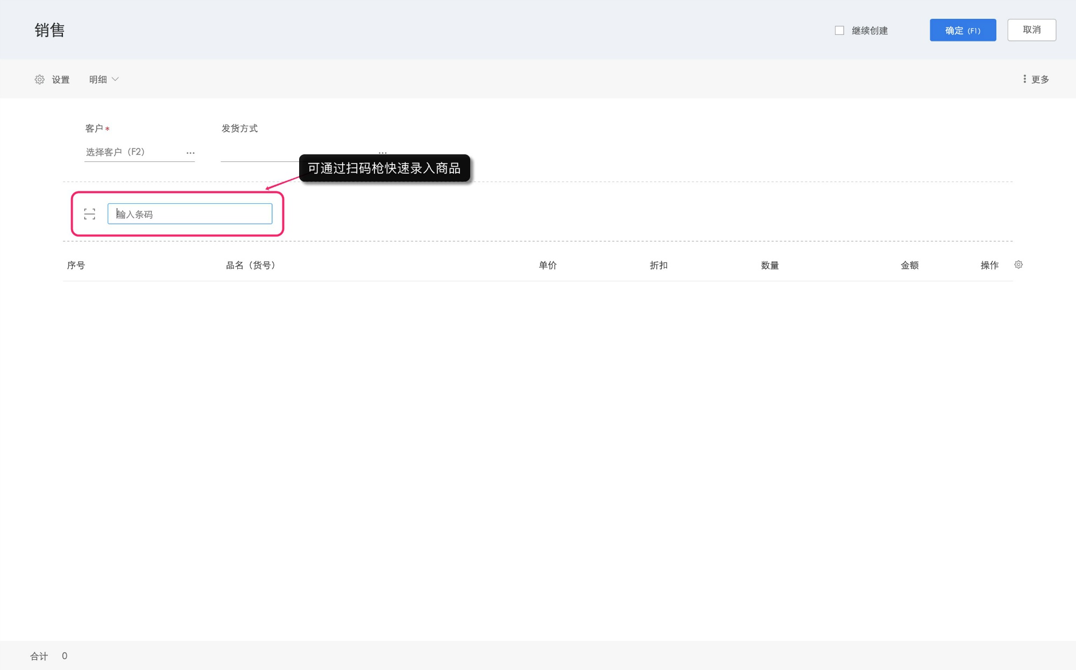Click the 确定 (F1) button
Viewport: 1076px width, 670px height.
point(962,31)
